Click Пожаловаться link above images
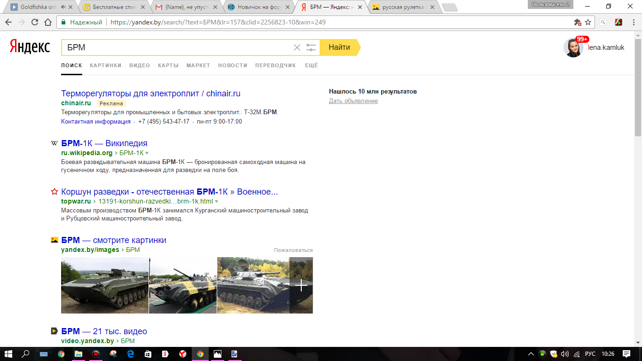This screenshot has width=642, height=361. [293, 250]
